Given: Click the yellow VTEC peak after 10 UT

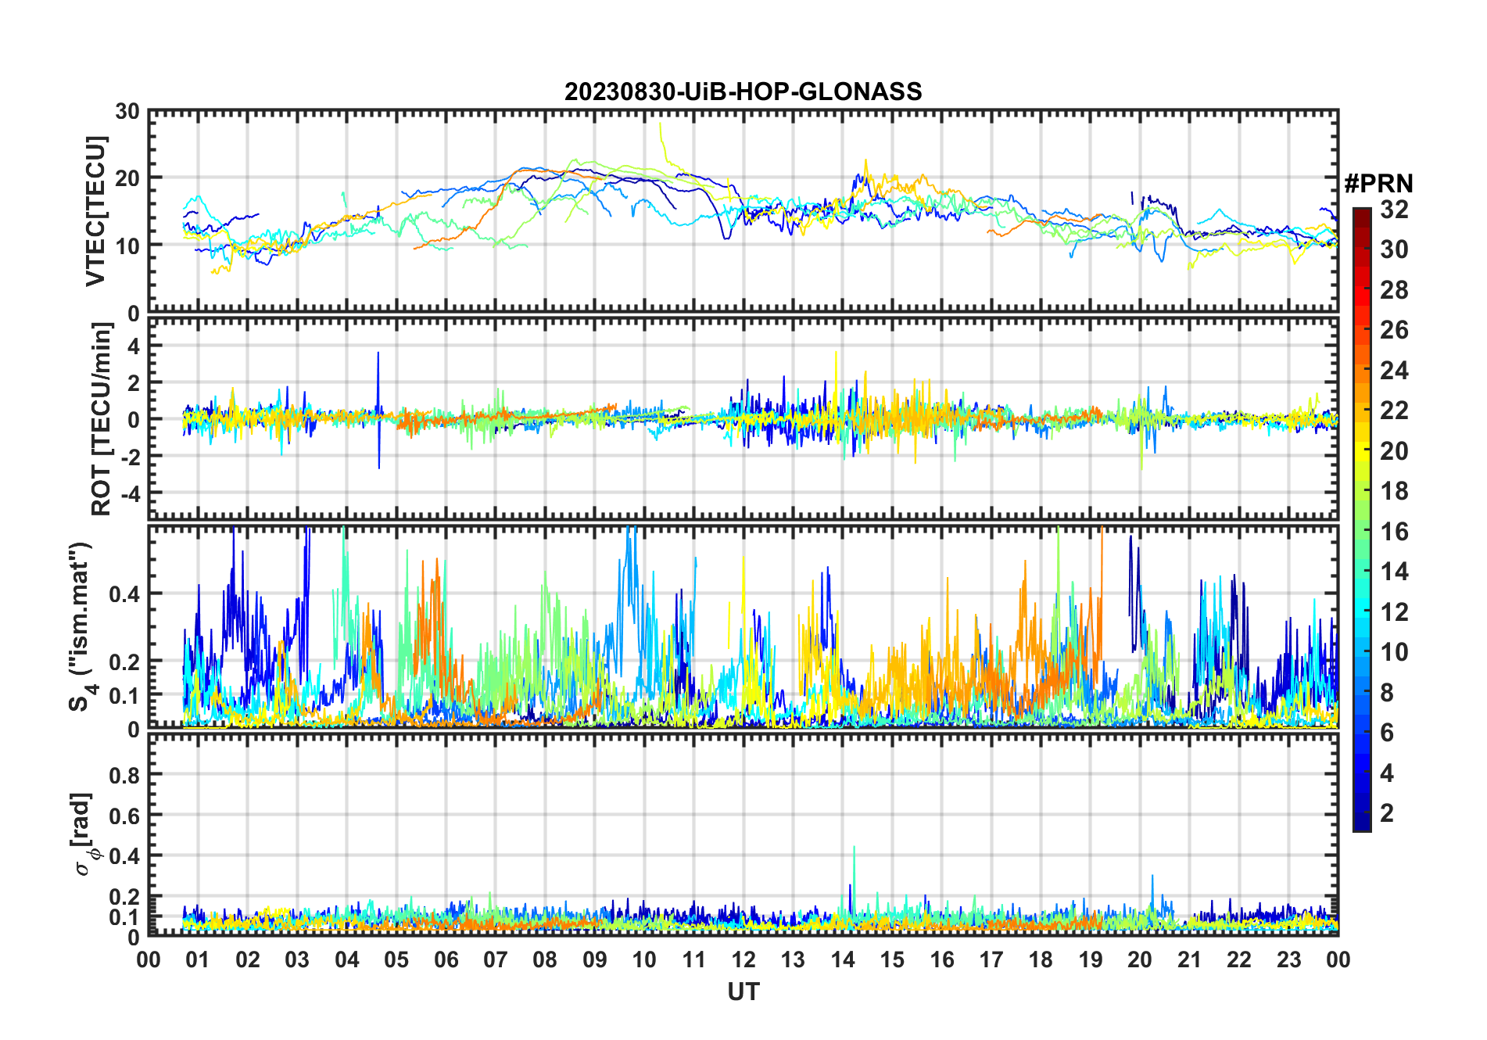Looking at the screenshot, I should point(661,125).
